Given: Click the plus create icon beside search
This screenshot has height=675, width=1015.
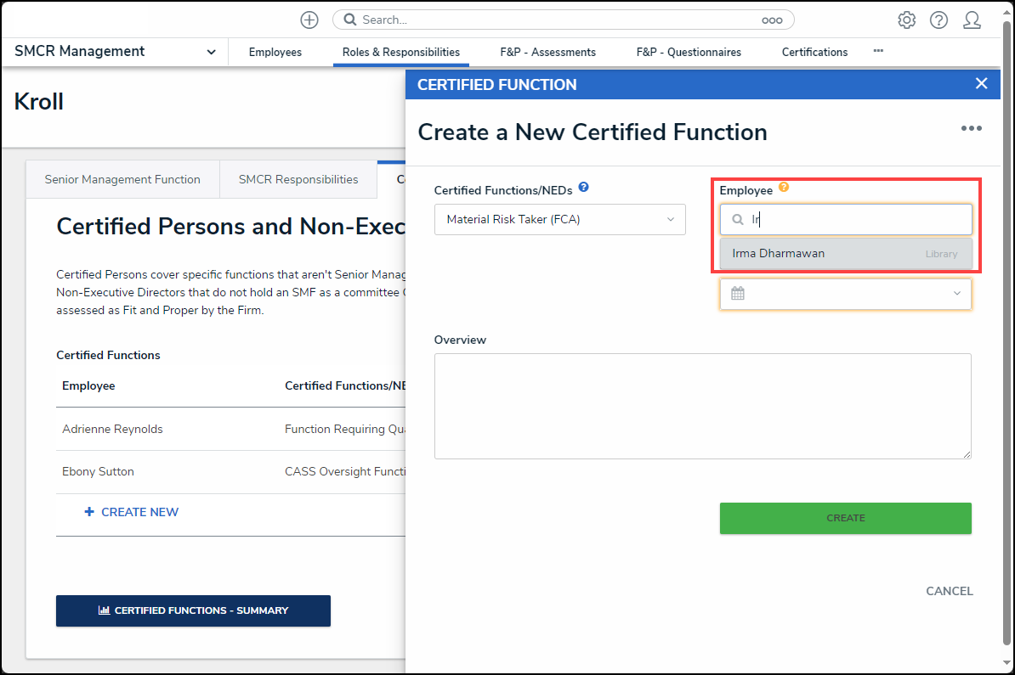Looking at the screenshot, I should point(309,20).
